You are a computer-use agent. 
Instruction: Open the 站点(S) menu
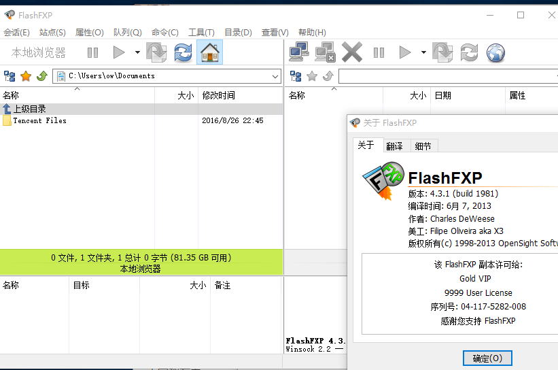click(52, 33)
